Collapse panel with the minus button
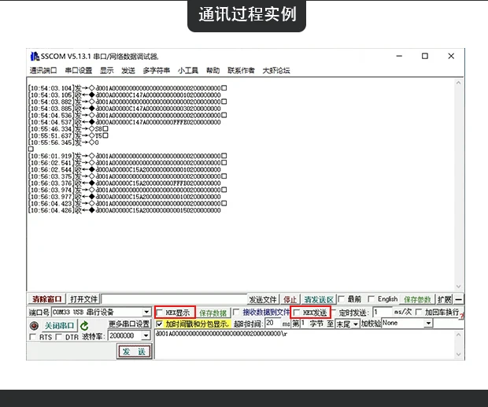Image resolution: width=488 pixels, height=407 pixels. pos(458,299)
